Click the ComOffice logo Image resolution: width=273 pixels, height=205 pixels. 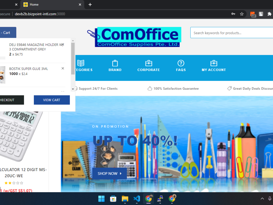pyautogui.click(x=134, y=37)
